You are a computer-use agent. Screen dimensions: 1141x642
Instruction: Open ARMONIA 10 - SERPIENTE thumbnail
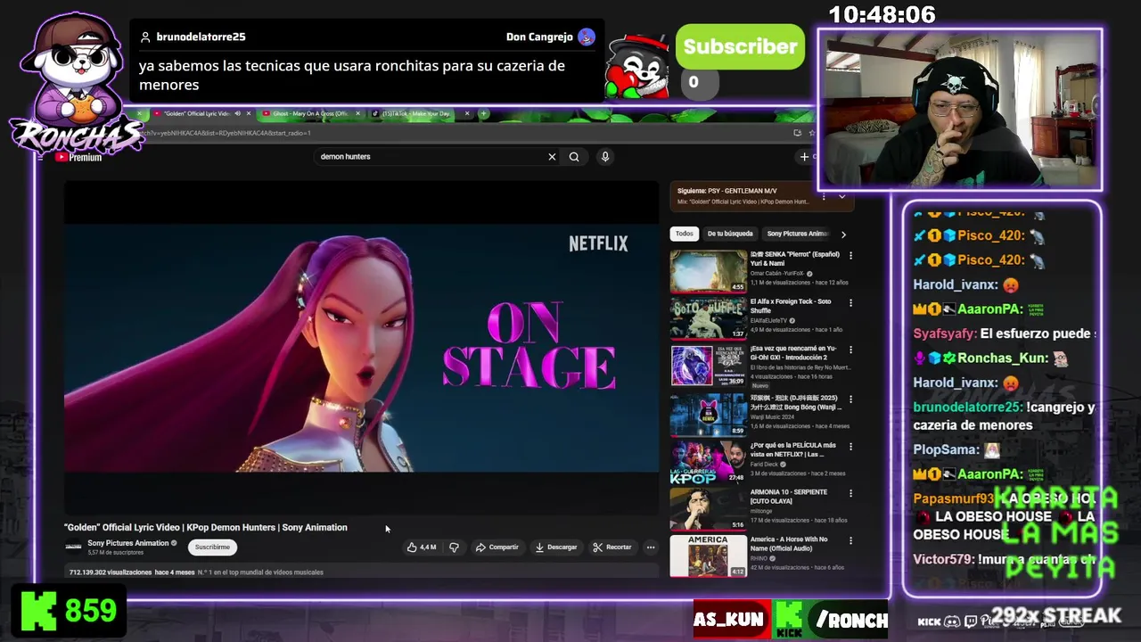click(709, 509)
